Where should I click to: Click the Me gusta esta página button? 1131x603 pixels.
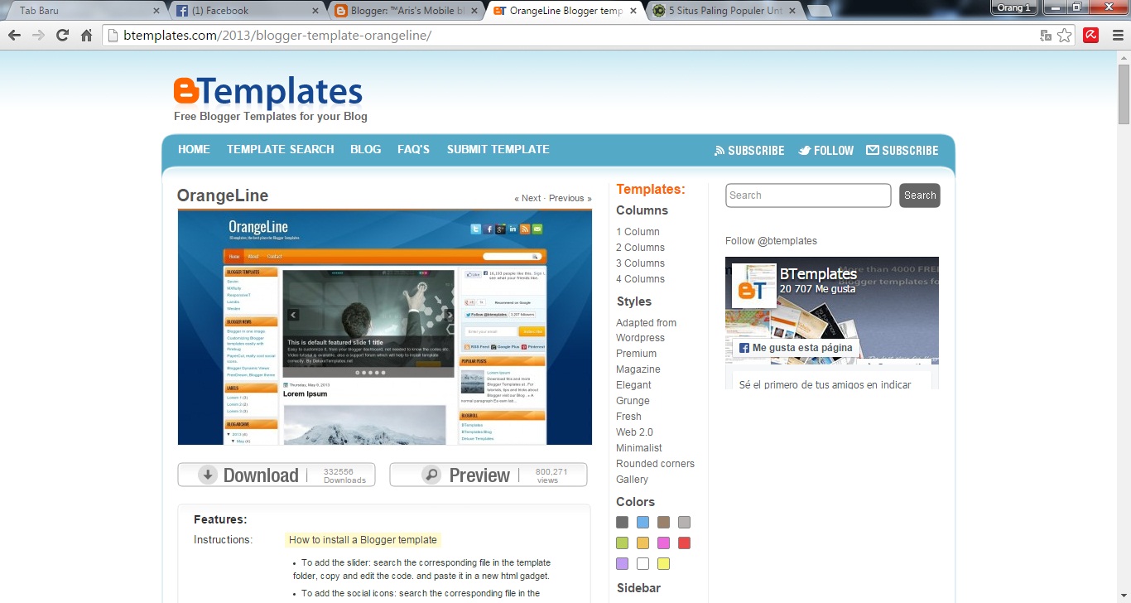(796, 348)
